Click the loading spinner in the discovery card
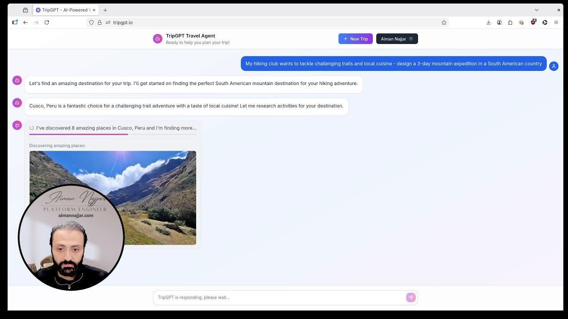568x319 pixels. point(32,128)
